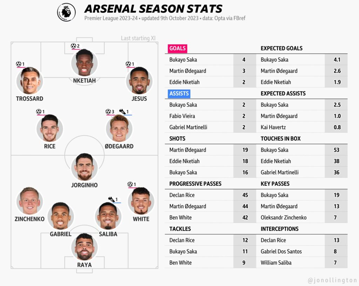Click the ARSENAL SEASON STATS title
The width and height of the screenshot is (359, 286).
153,9
